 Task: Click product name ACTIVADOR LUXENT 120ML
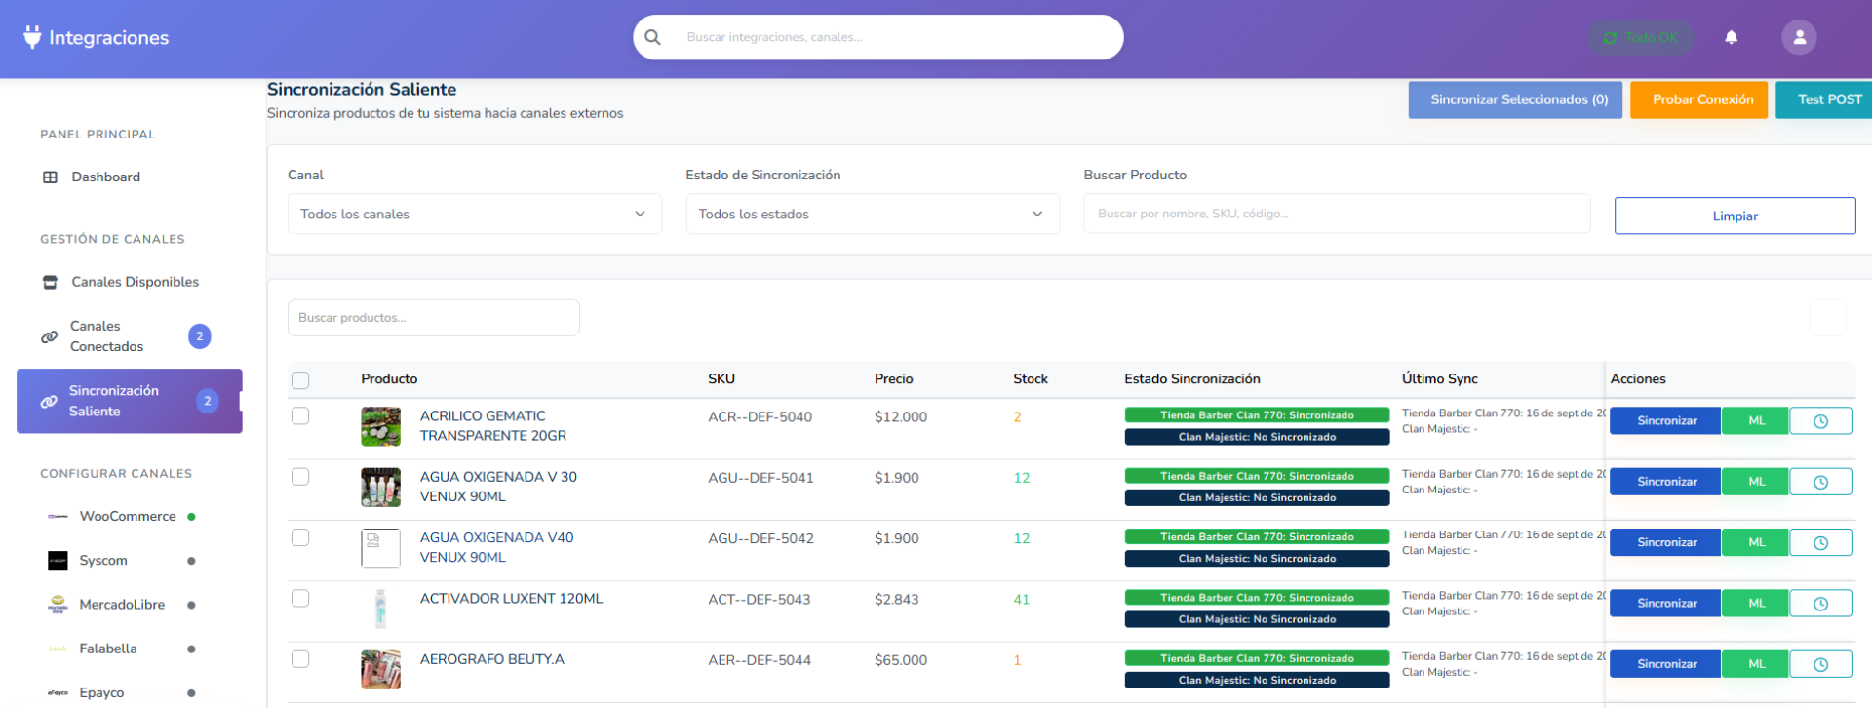511,599
